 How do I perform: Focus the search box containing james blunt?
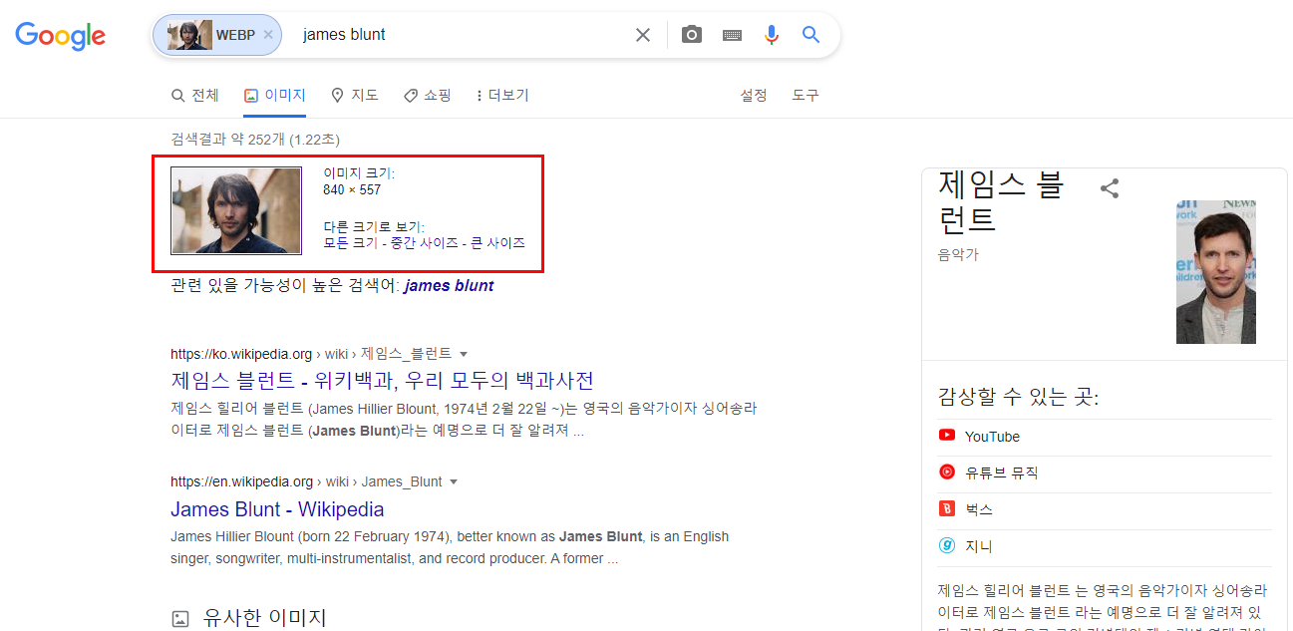(x=459, y=35)
